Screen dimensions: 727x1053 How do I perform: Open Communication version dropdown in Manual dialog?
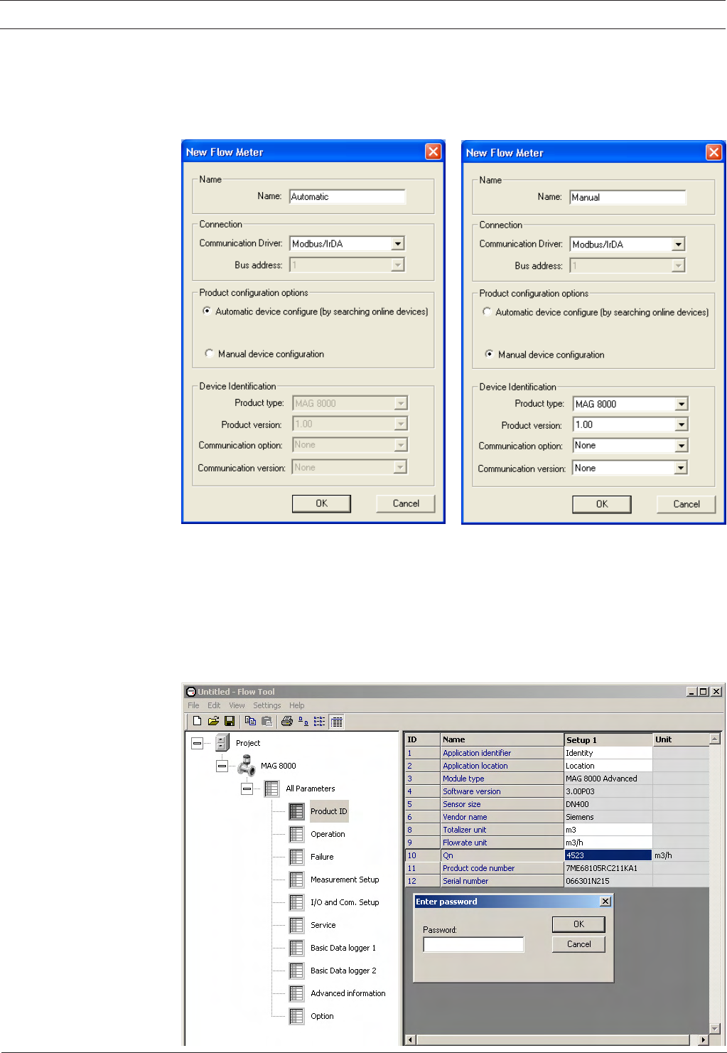(x=681, y=468)
